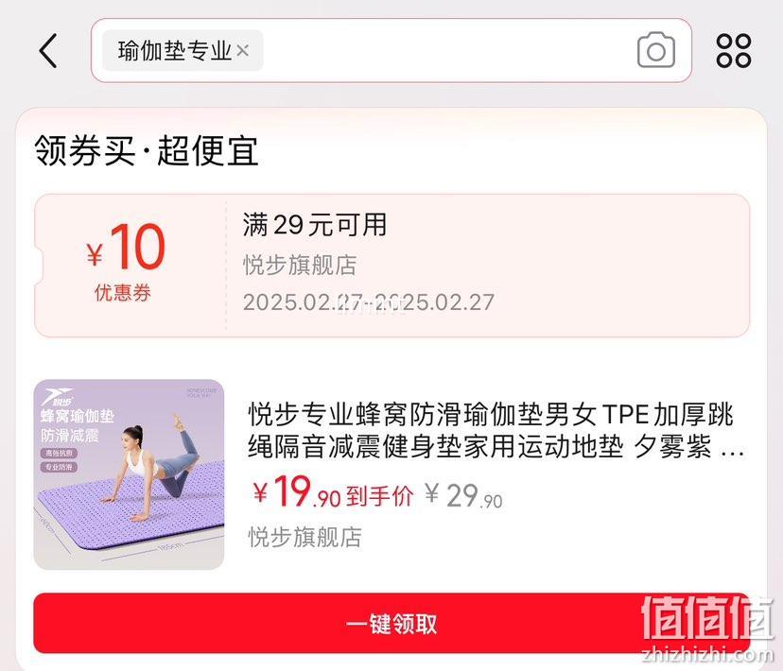Open the yoga mat product thumbnail
Screen dimensions: 783x671
[x=129, y=474]
